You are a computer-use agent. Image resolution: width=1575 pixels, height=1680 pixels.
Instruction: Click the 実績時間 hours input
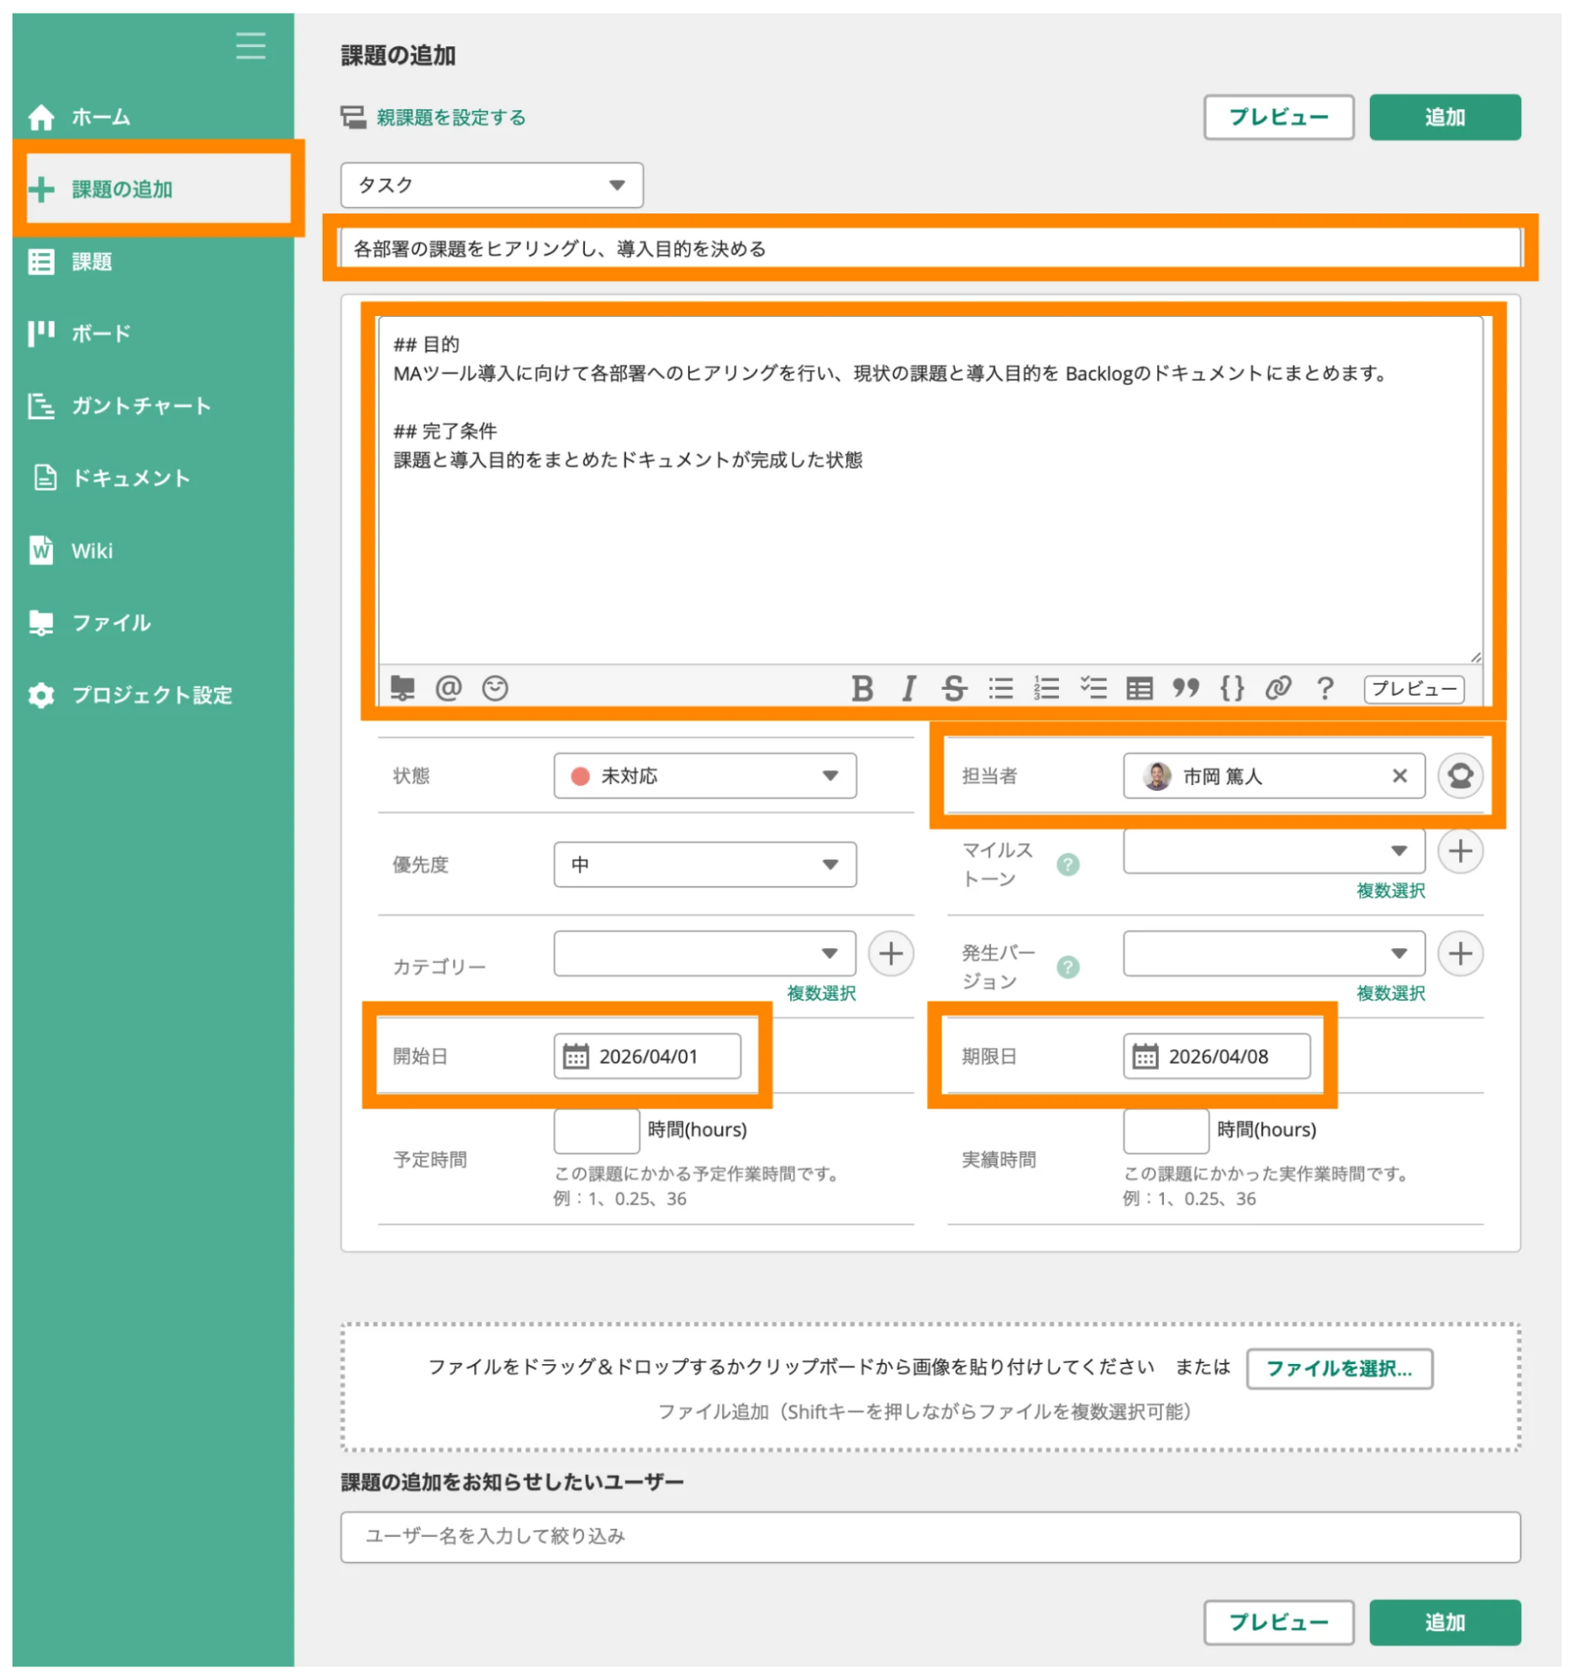1166,1131
